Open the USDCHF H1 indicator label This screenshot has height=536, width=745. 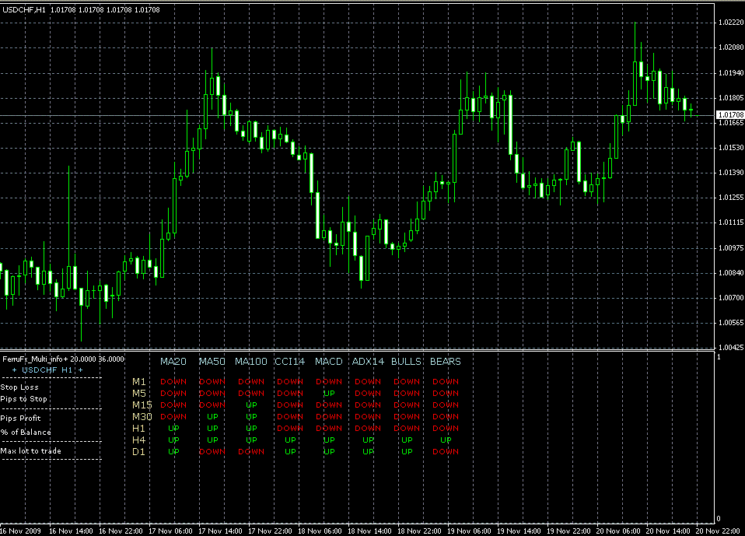pyautogui.click(x=47, y=371)
